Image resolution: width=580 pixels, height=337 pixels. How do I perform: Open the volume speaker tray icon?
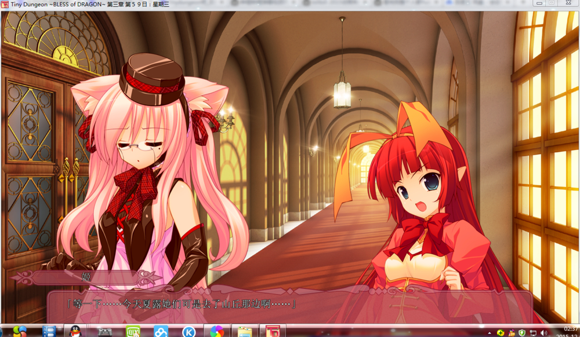(544, 333)
